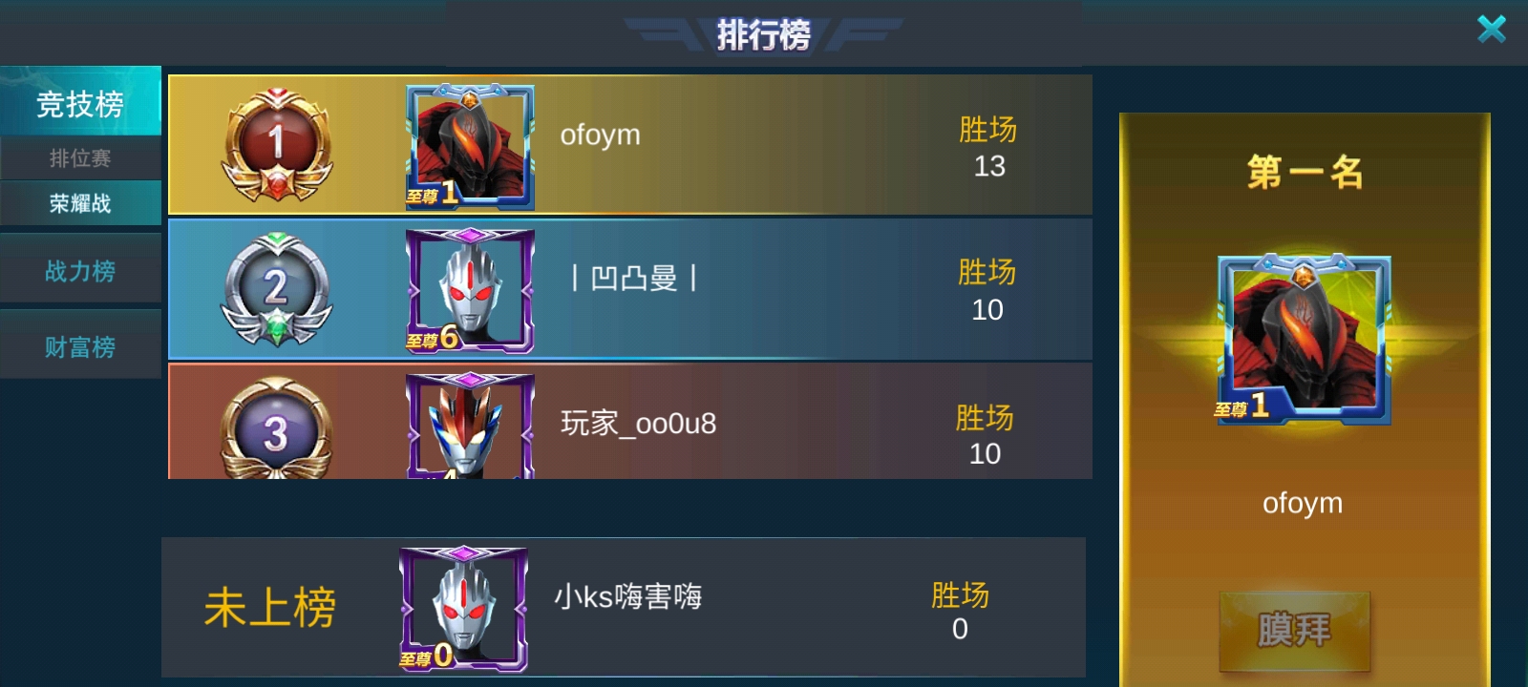The width and height of the screenshot is (1528, 687).
Task: Click ofoym name under the 第一名 panel
Action: tap(1303, 503)
